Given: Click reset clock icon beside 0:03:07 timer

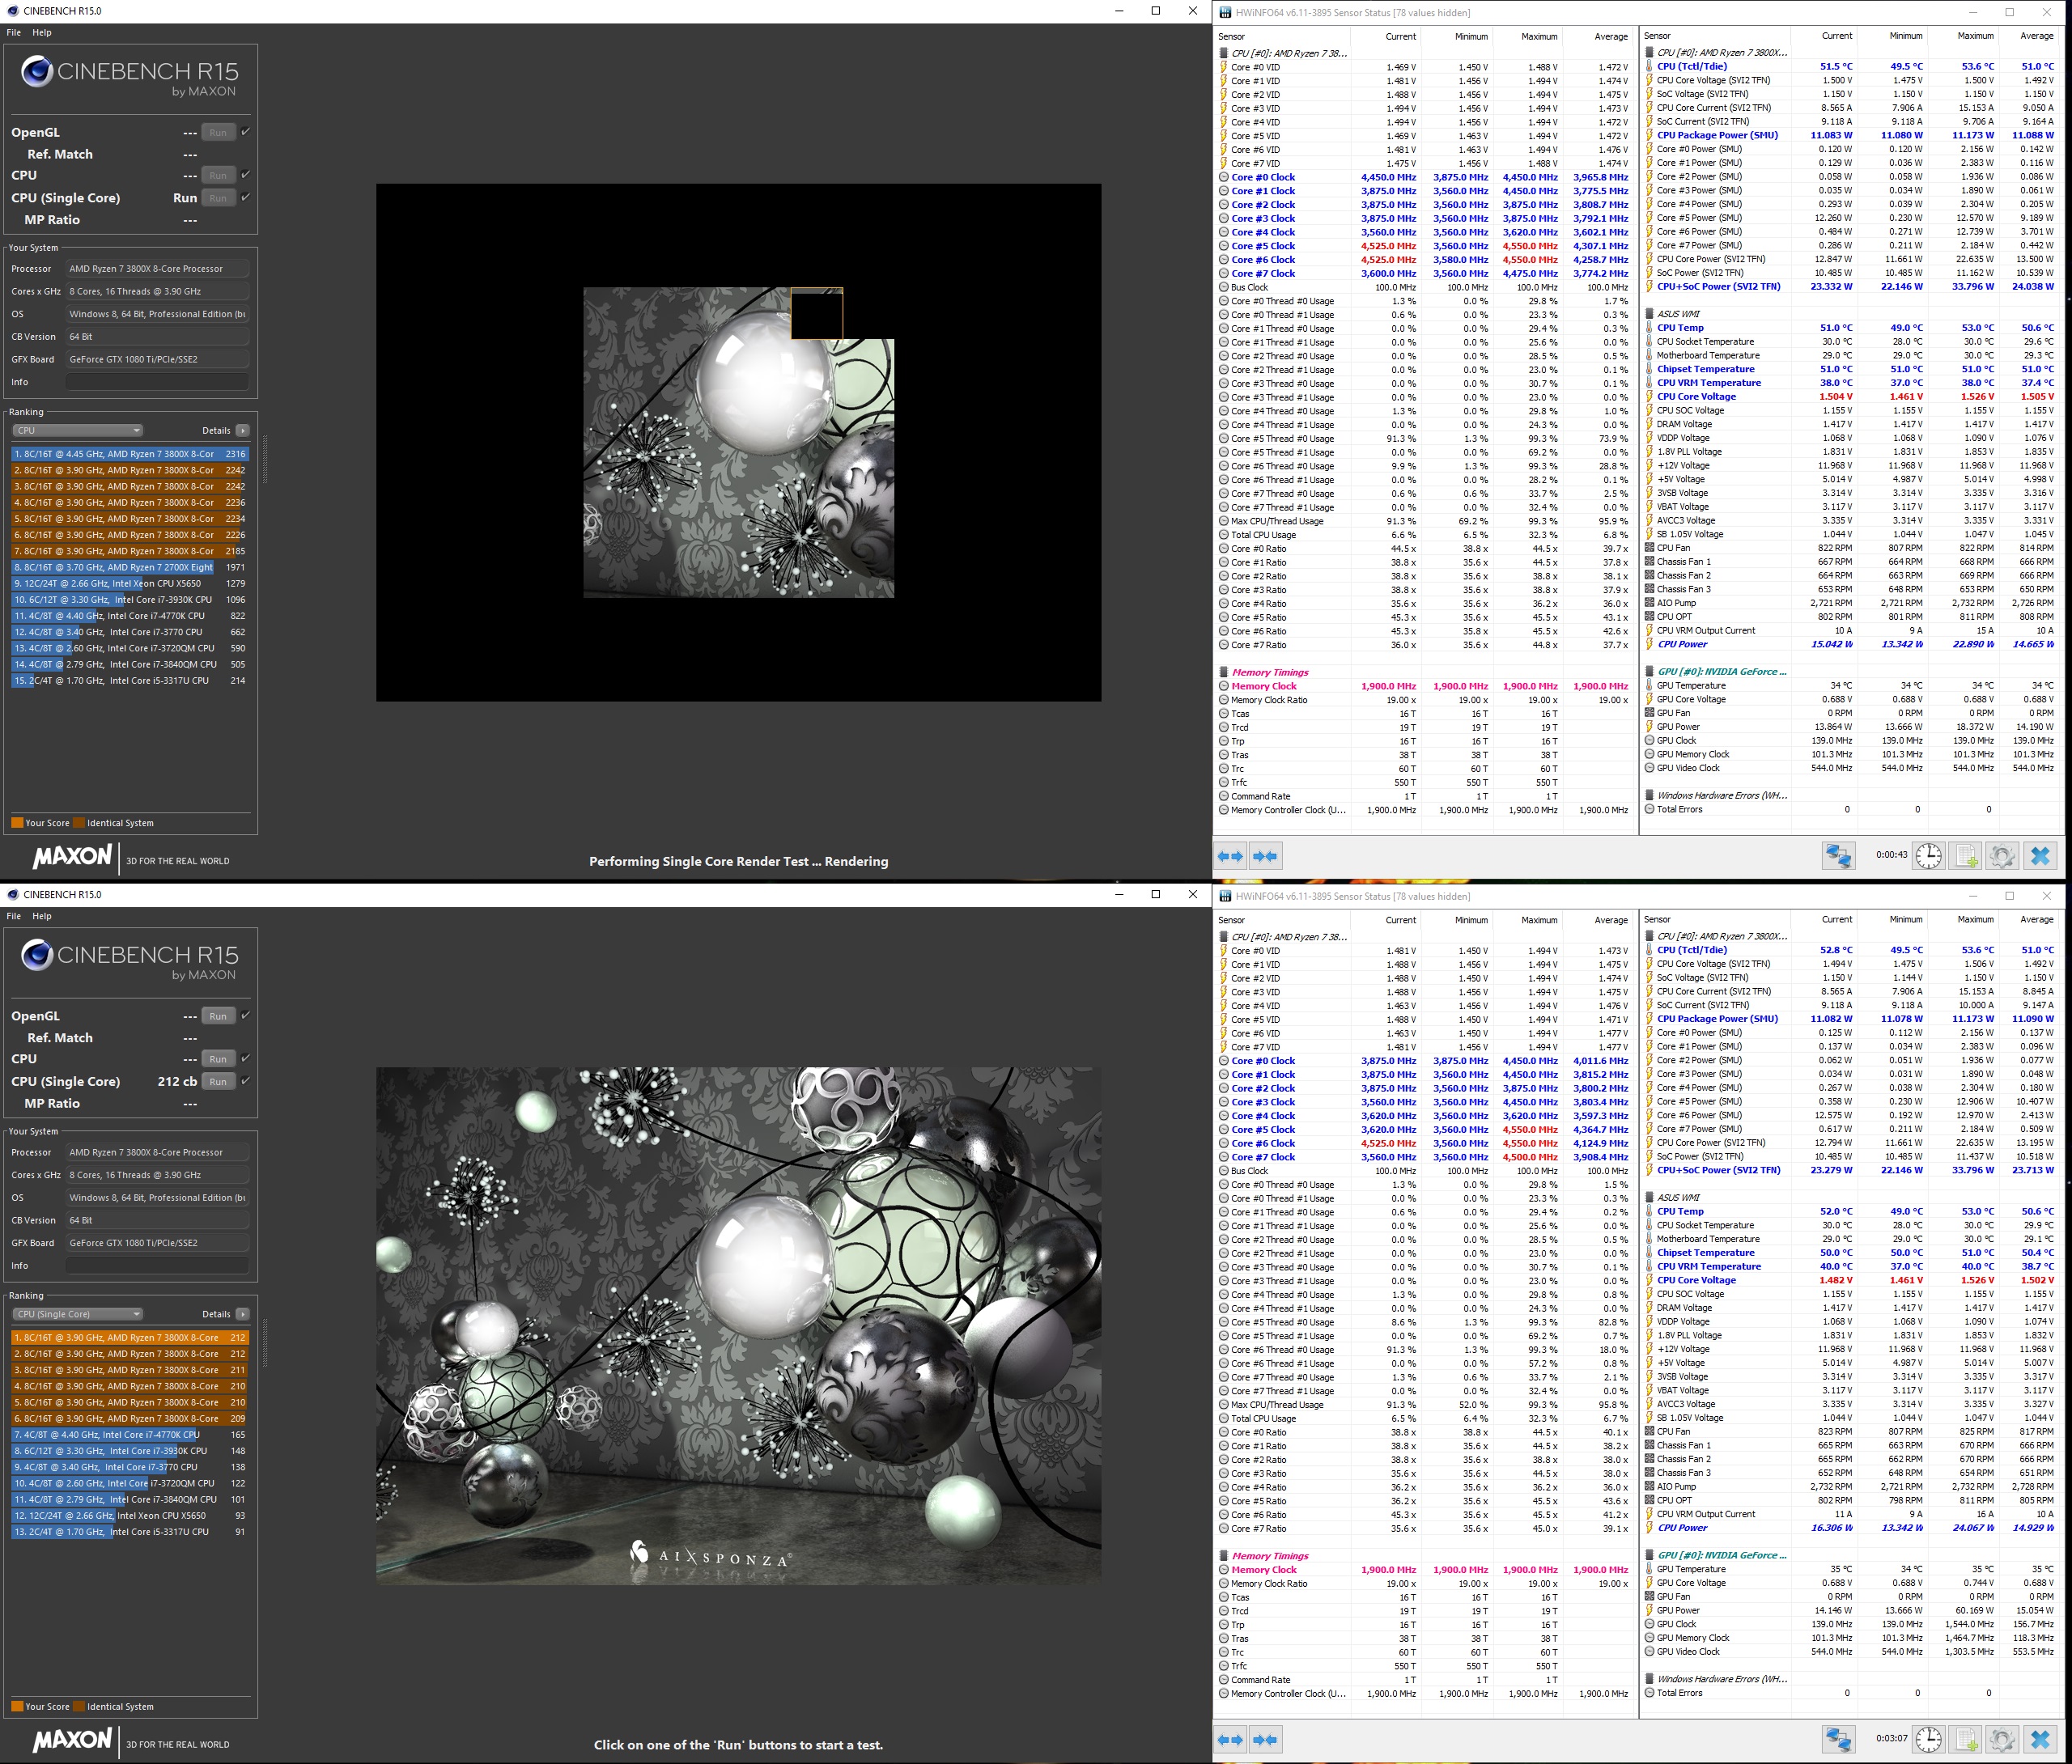Looking at the screenshot, I should 1929,1740.
